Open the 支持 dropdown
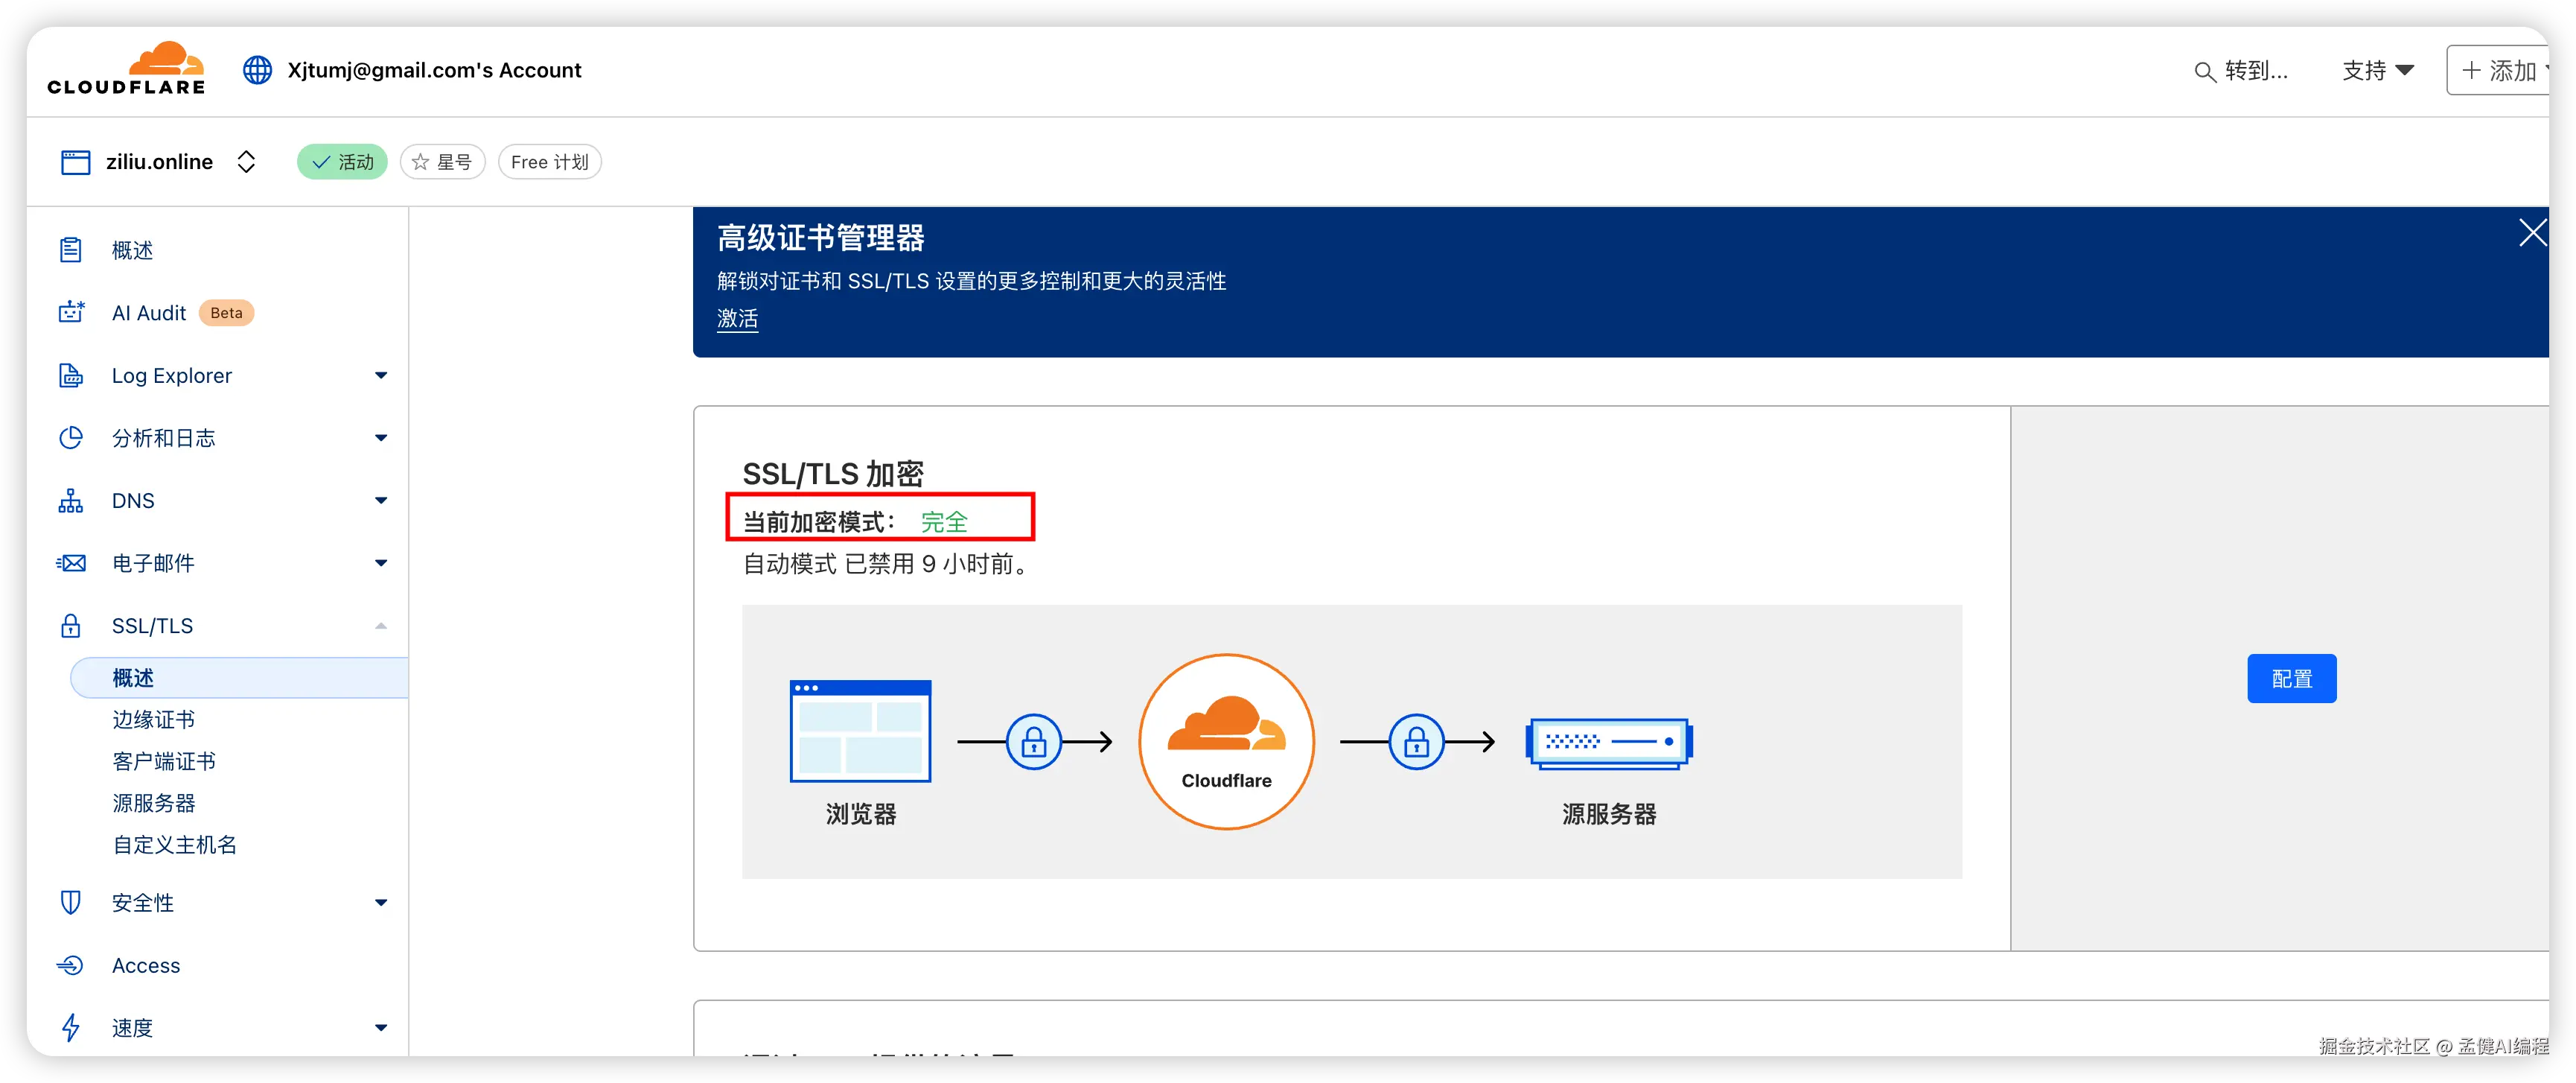This screenshot has width=2576, height=1083. [x=2378, y=71]
